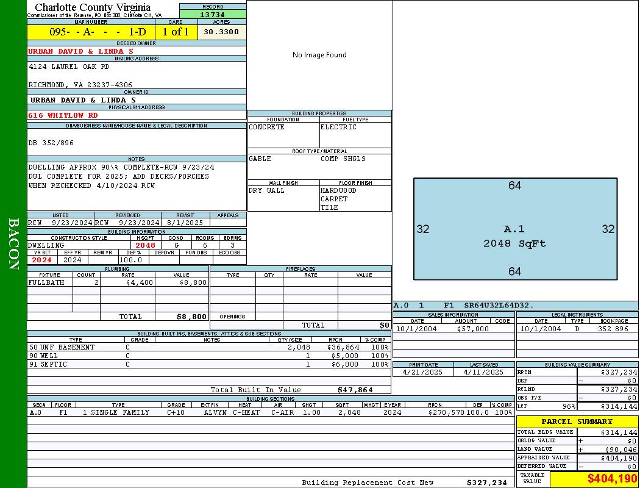640x488 pixels.
Task: Click the green record number 13734 field
Action: click(x=213, y=15)
